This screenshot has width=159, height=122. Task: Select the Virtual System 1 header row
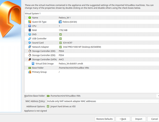click(92, 14)
